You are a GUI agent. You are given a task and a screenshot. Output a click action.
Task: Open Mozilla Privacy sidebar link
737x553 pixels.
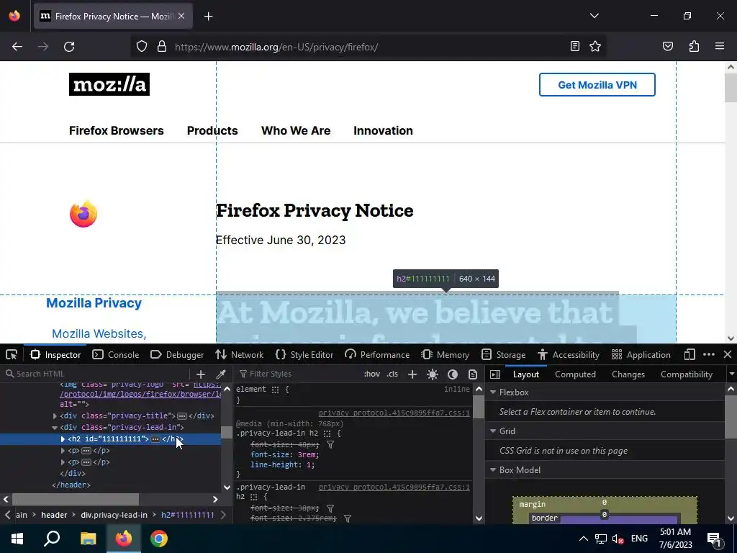94,303
